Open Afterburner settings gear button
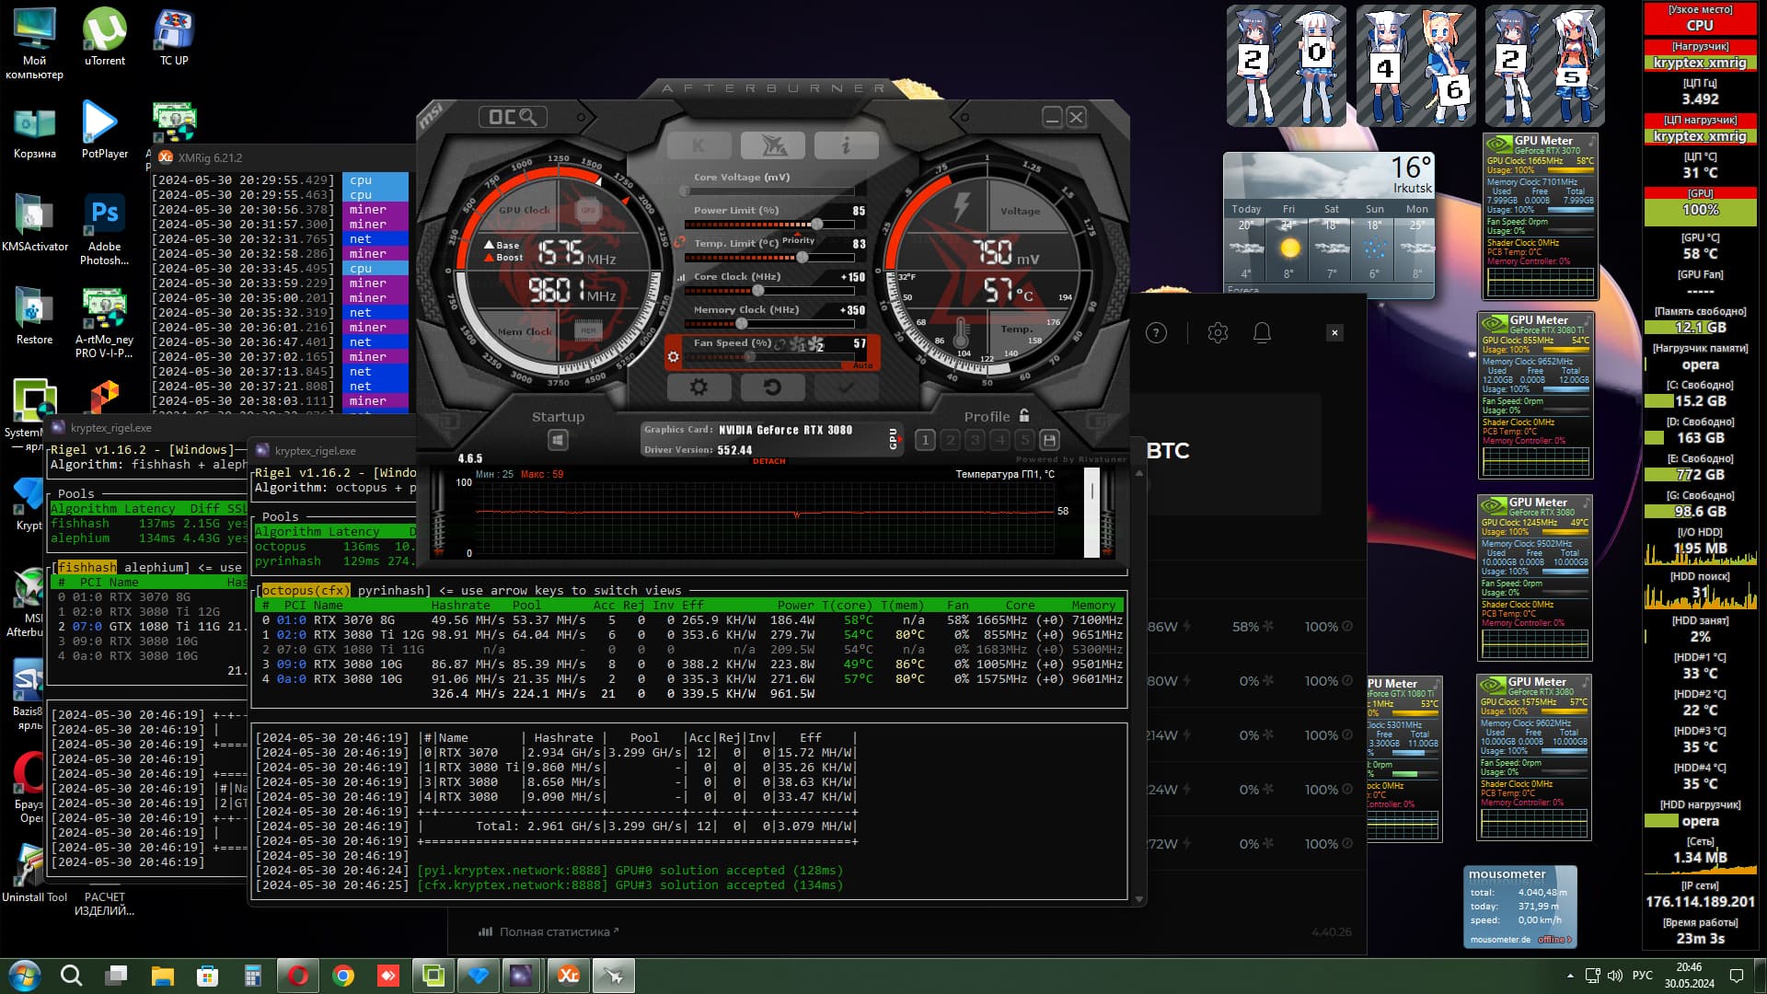The image size is (1767, 994). 699,387
